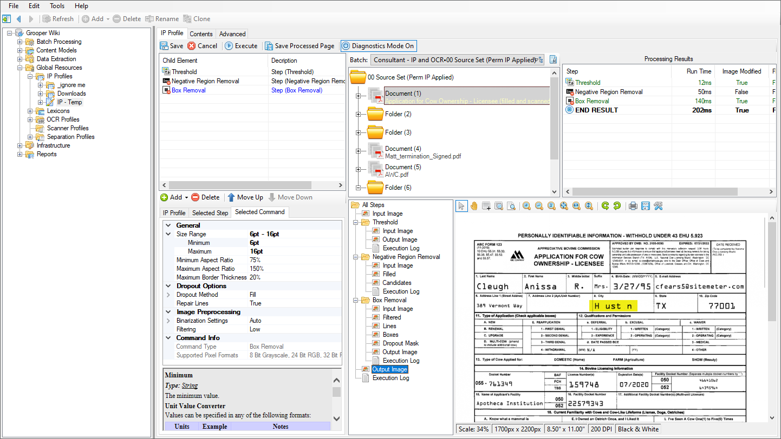Open the Batch selection dropdown
Screen dimensions: 781x439
pyautogui.click(x=539, y=60)
